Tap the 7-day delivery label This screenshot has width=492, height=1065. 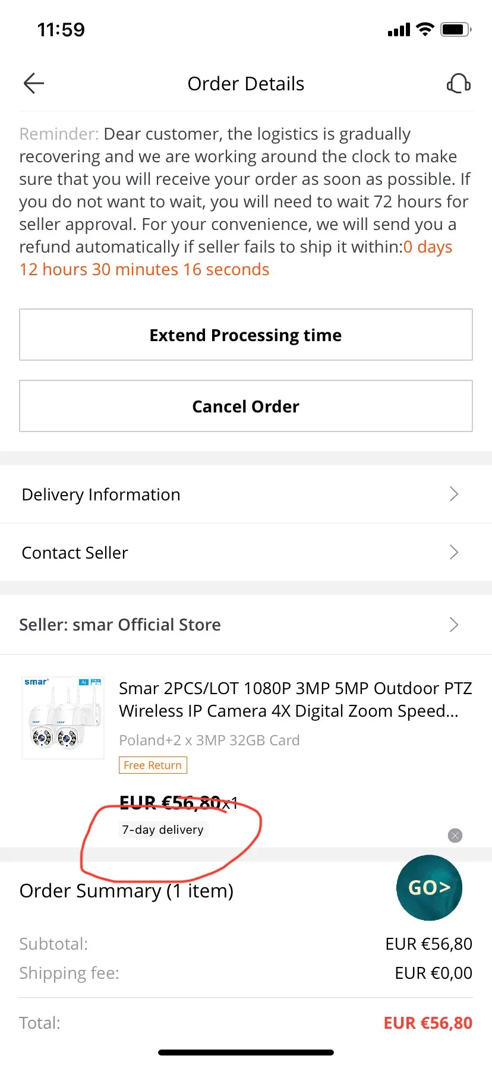pyautogui.click(x=163, y=830)
